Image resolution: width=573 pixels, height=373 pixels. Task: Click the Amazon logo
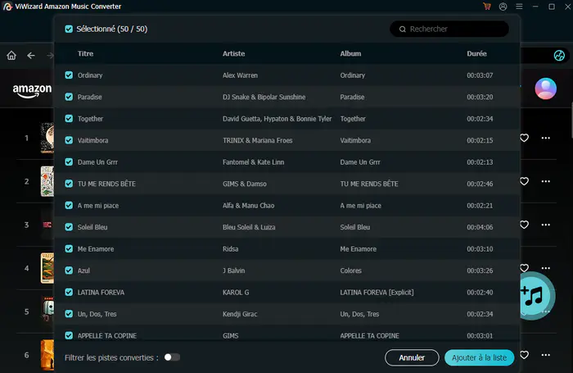32,90
